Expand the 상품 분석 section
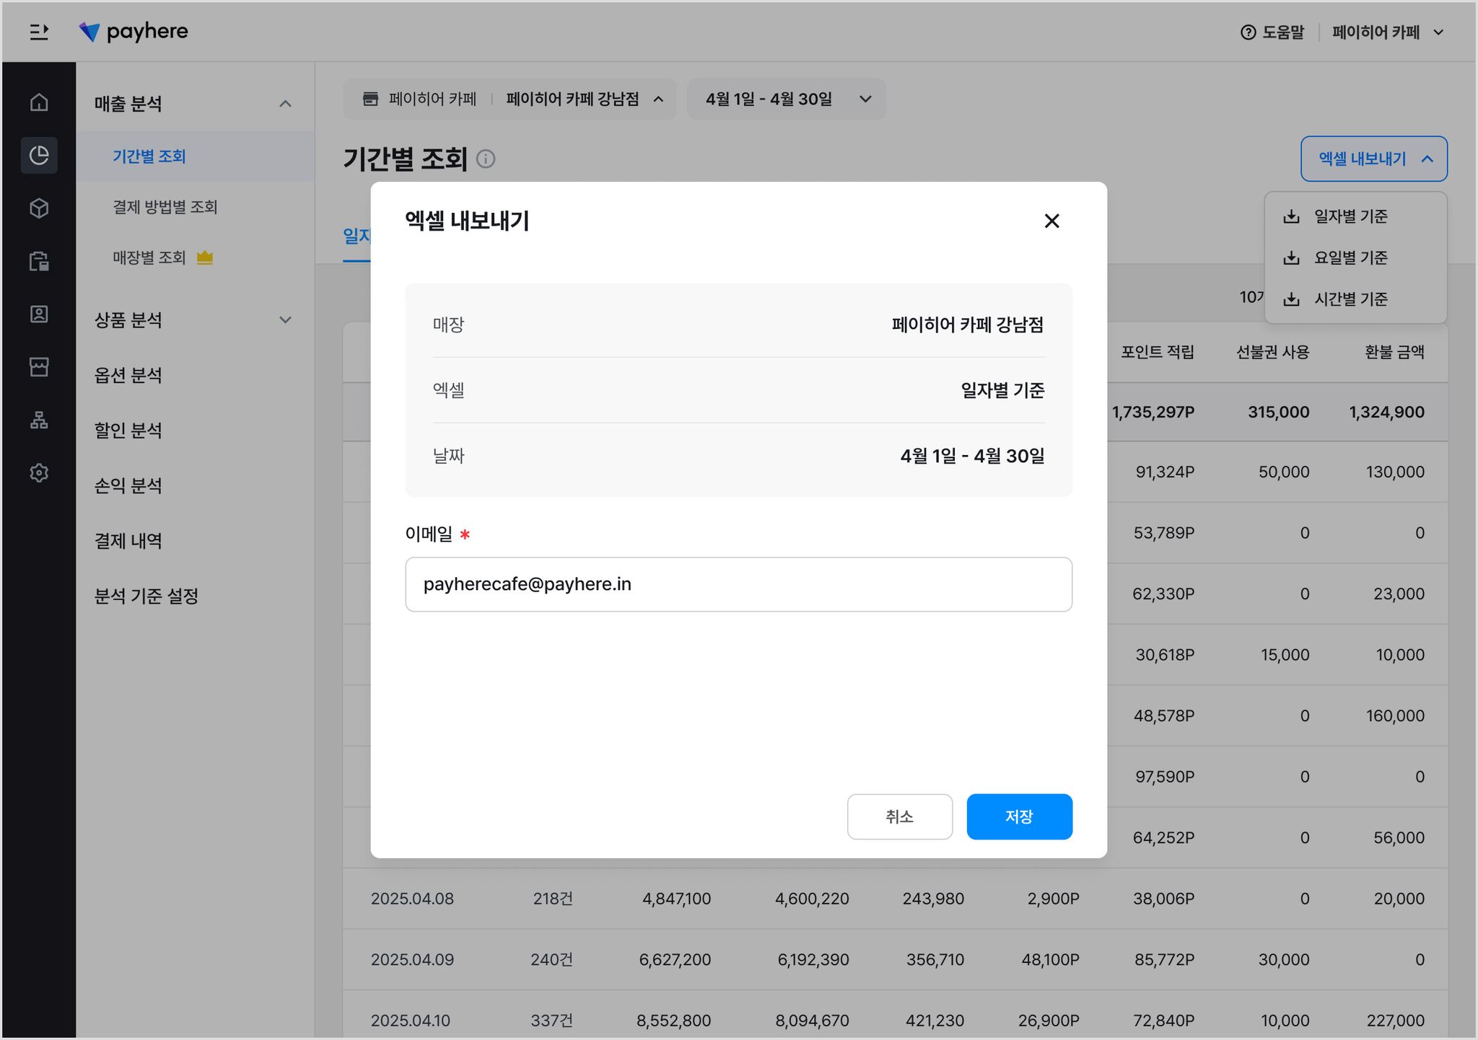 pos(285,320)
